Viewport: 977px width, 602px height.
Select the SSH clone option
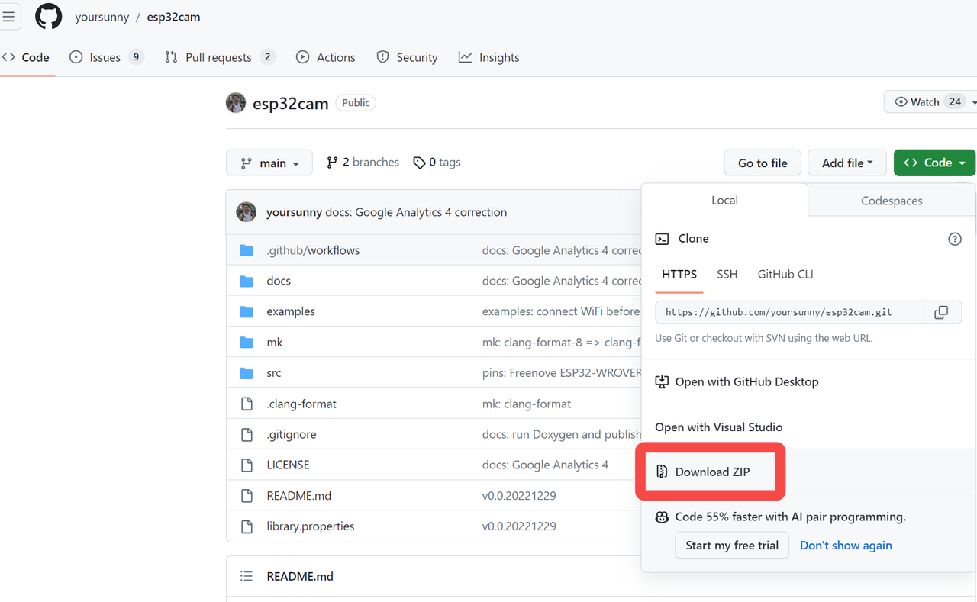(727, 275)
